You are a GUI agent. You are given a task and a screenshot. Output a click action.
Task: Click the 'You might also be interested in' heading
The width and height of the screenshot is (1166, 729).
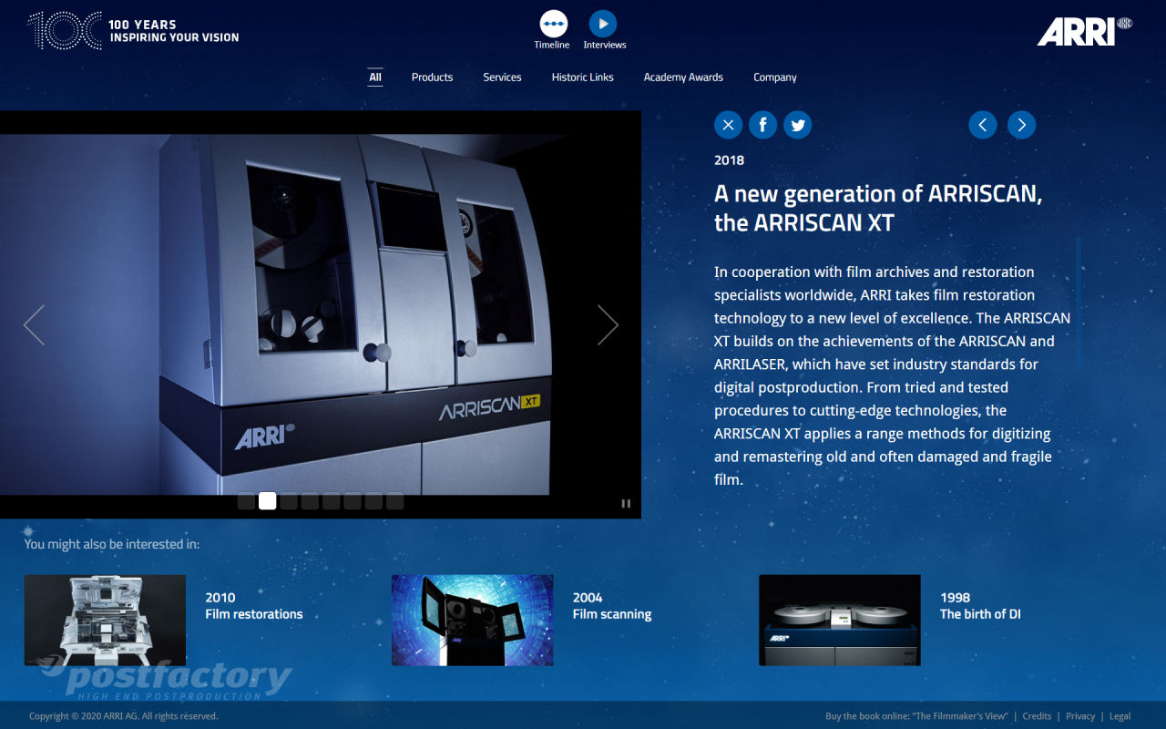[x=112, y=544]
